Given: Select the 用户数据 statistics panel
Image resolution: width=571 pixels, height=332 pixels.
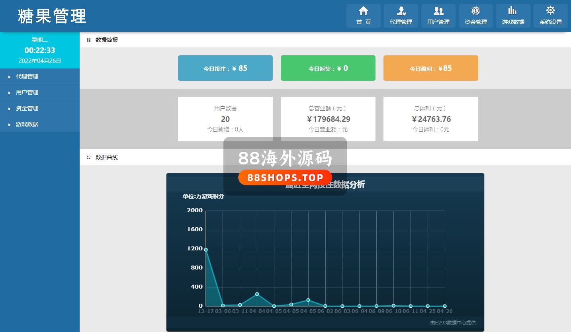Looking at the screenshot, I should point(225,119).
